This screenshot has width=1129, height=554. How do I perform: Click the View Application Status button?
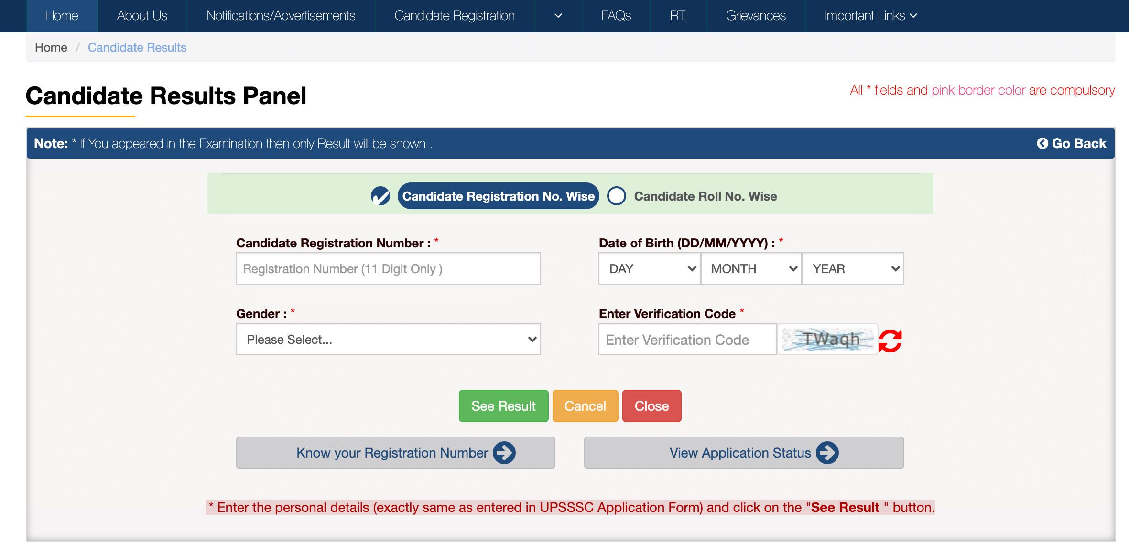point(744,453)
